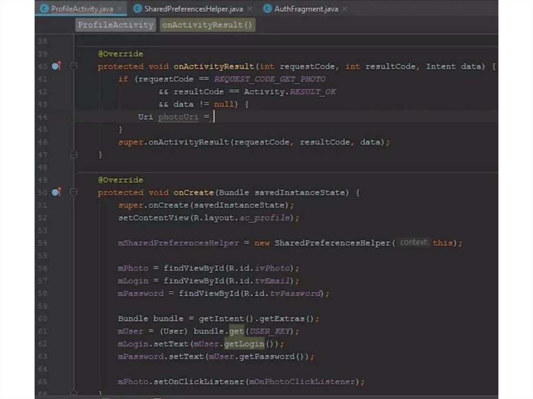Place cursor on the photoUri variable
The width and height of the screenshot is (533, 399).
pos(178,117)
